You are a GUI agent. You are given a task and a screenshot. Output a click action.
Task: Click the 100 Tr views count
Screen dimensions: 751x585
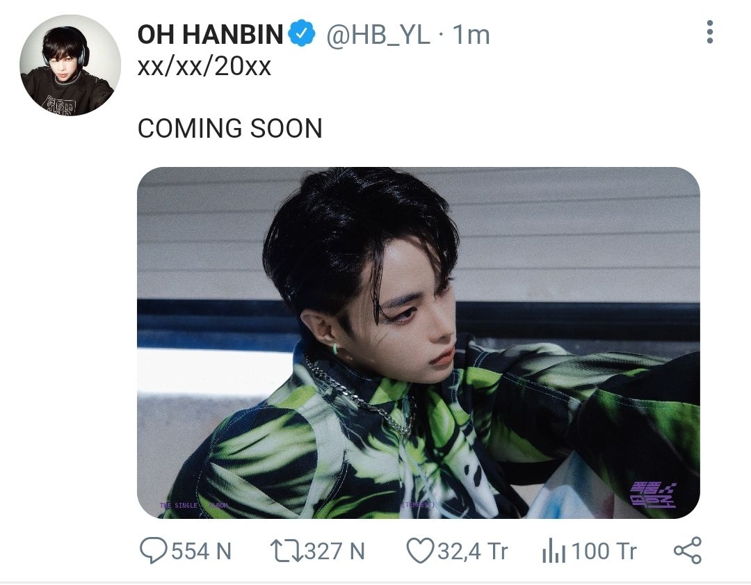tap(604, 551)
